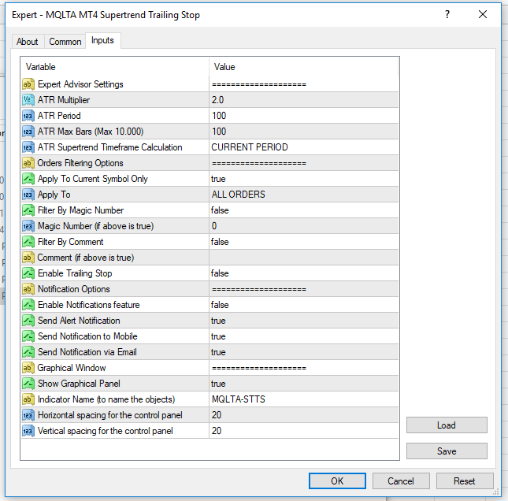Click the Load button

point(447,425)
